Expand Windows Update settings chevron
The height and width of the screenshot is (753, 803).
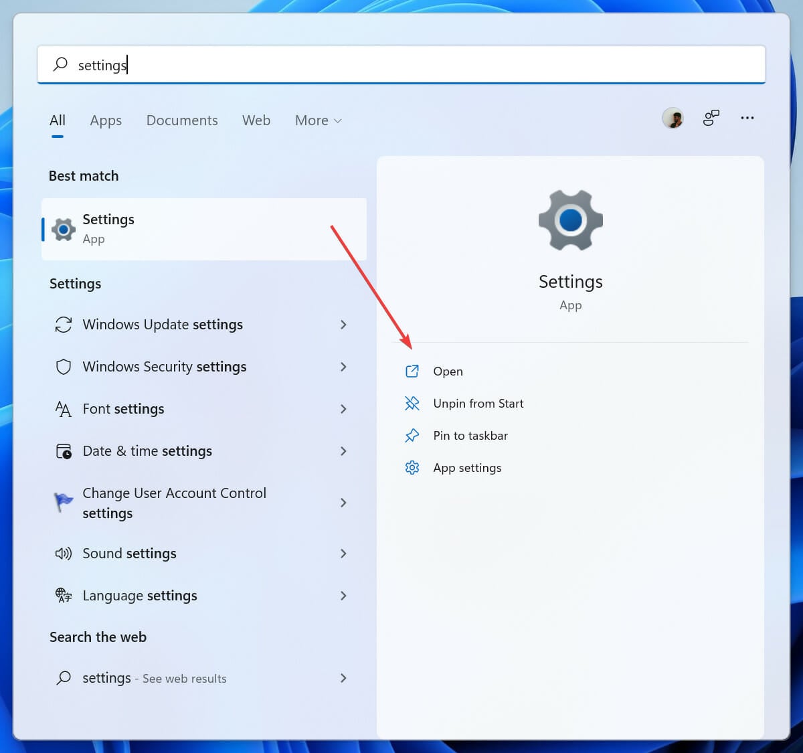(343, 325)
